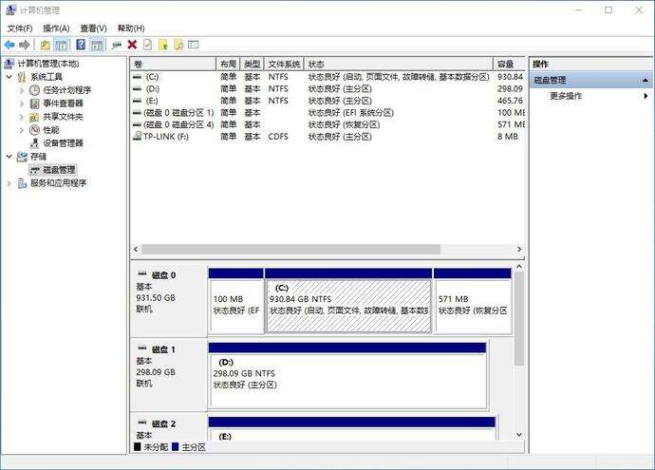Screen dimensions: 655x470
Task: Select the (磁盘 0 磁盘分区 4) row
Action: [x=327, y=124]
